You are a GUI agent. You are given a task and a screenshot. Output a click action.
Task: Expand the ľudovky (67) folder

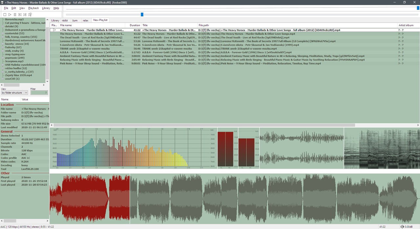(3, 47)
